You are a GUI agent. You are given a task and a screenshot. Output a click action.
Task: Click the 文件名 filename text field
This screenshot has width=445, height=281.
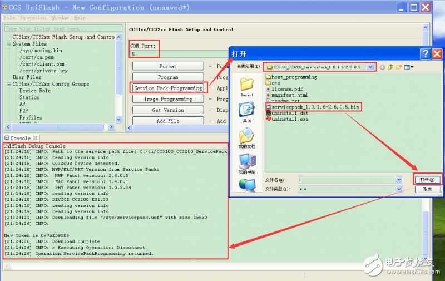347,180
